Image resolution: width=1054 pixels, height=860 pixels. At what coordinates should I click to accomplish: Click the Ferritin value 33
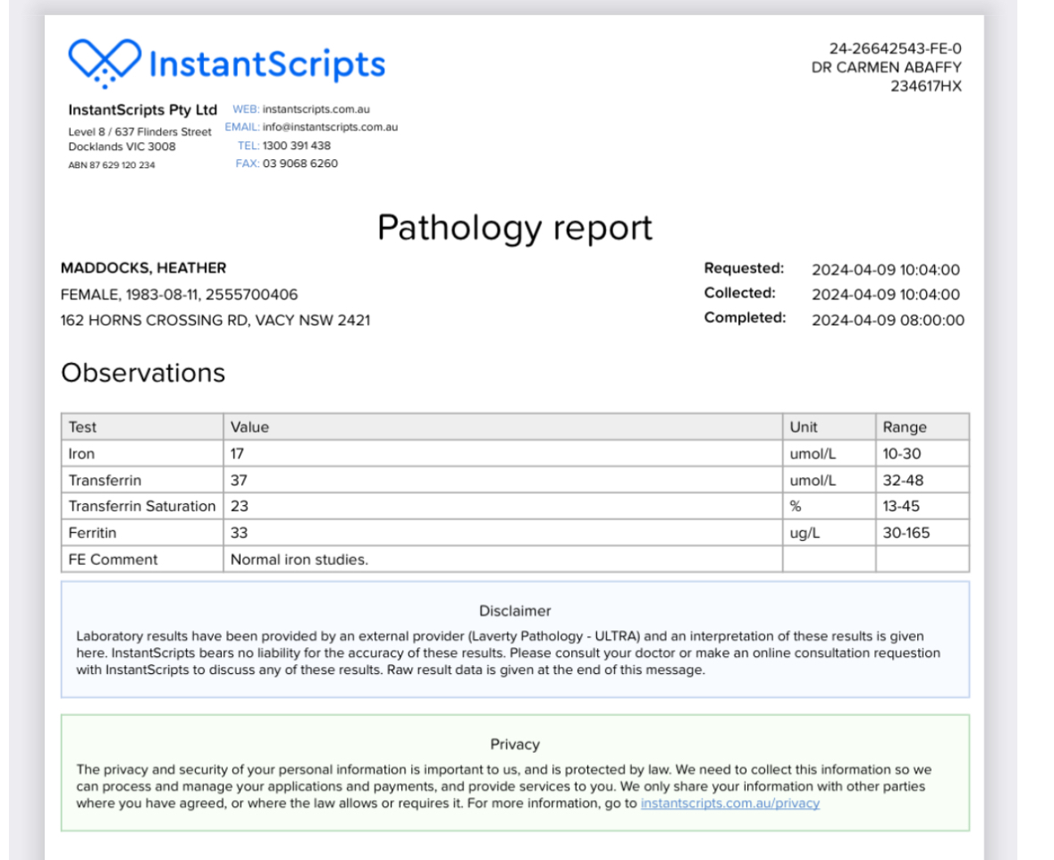click(x=239, y=533)
